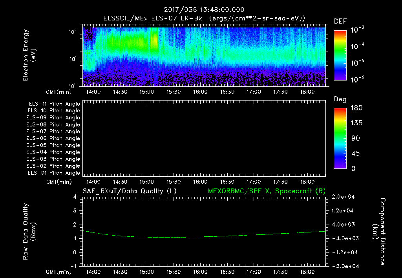402x278 pixels.
Task: Click inside the empty pitch angle panel
Action: click(x=204, y=139)
